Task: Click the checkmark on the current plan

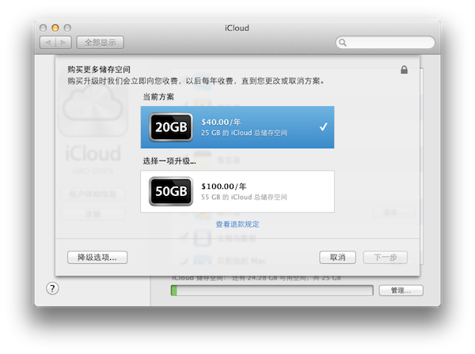Action: point(324,126)
